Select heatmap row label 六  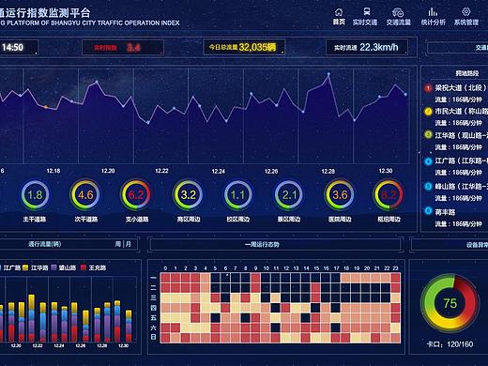click(153, 328)
